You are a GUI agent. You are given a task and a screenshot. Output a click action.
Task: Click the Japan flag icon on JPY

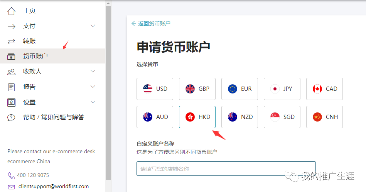tap(275, 89)
